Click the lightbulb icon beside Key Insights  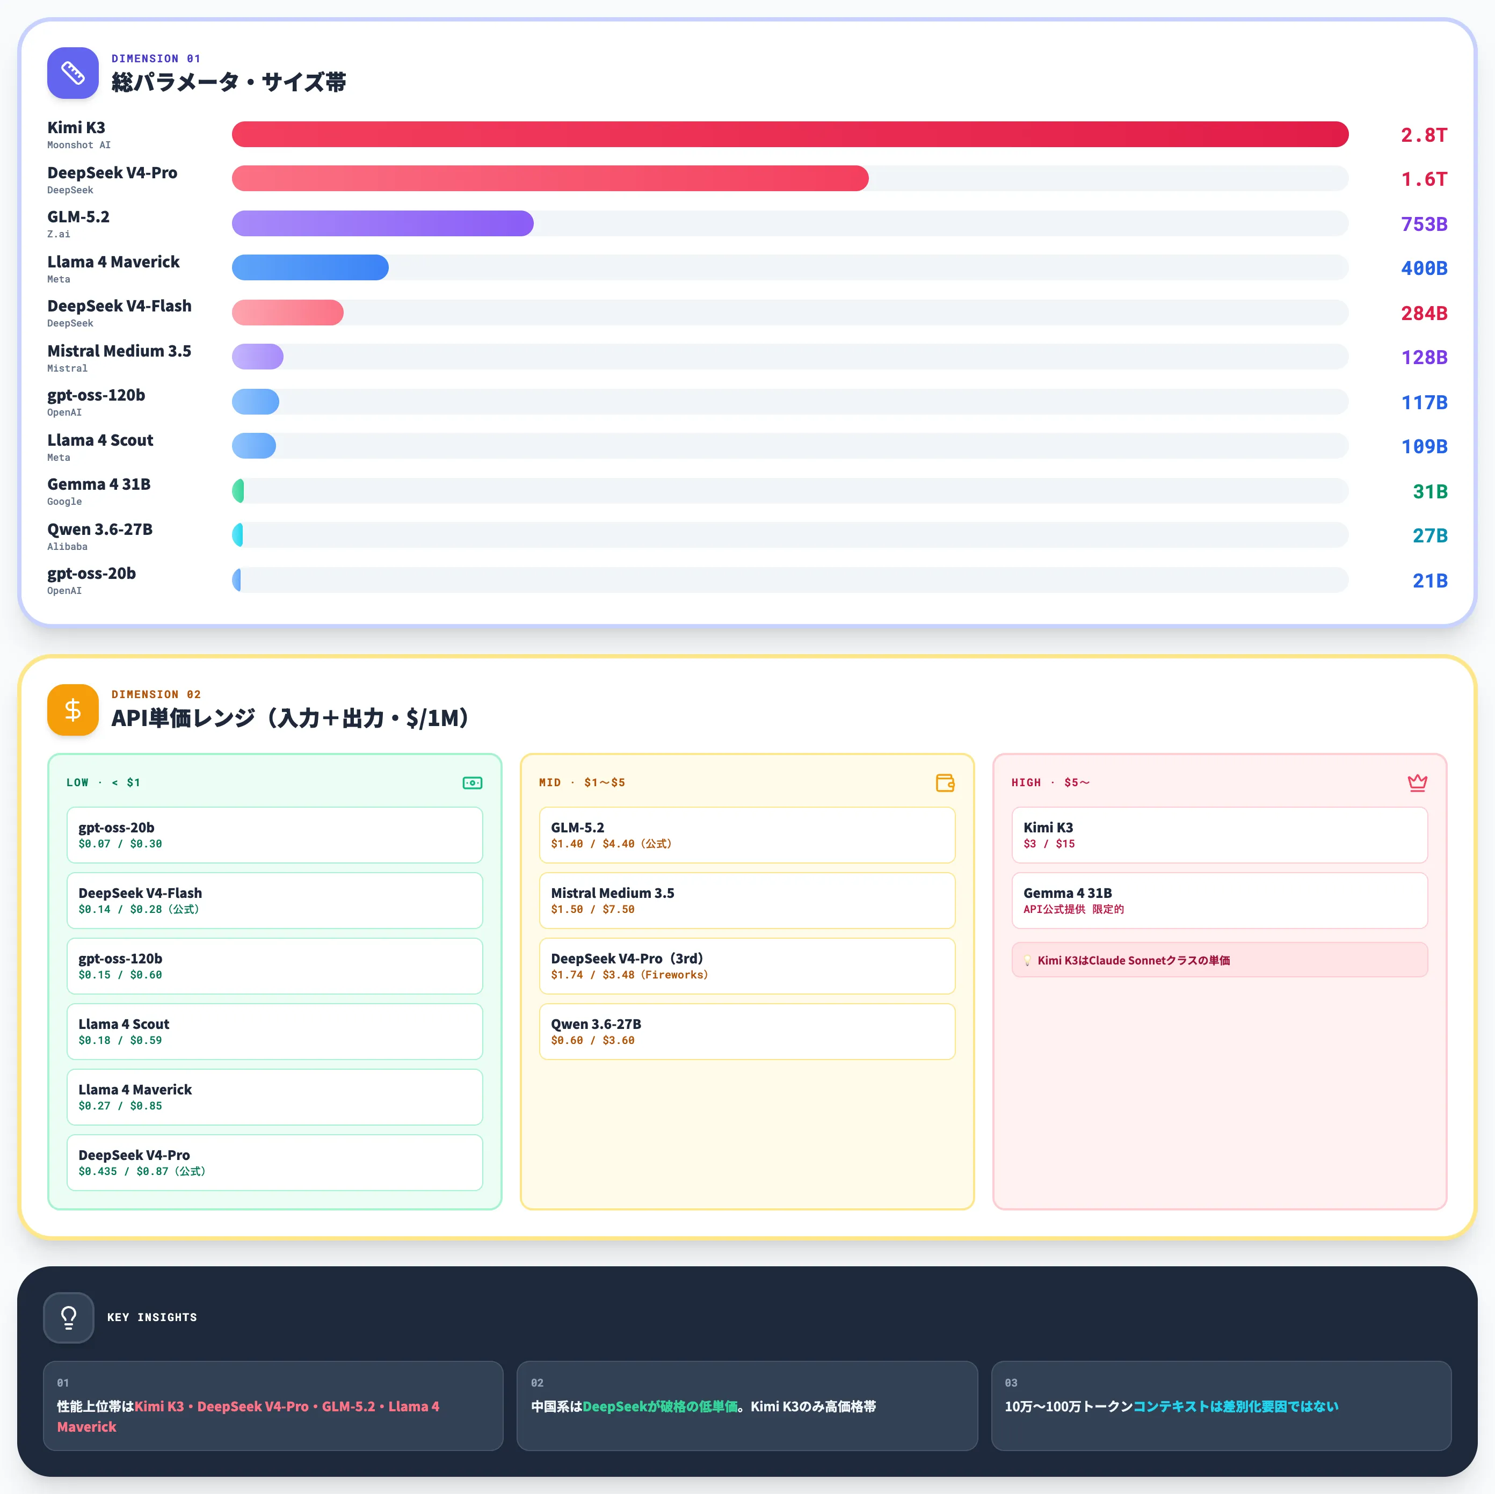(69, 1317)
